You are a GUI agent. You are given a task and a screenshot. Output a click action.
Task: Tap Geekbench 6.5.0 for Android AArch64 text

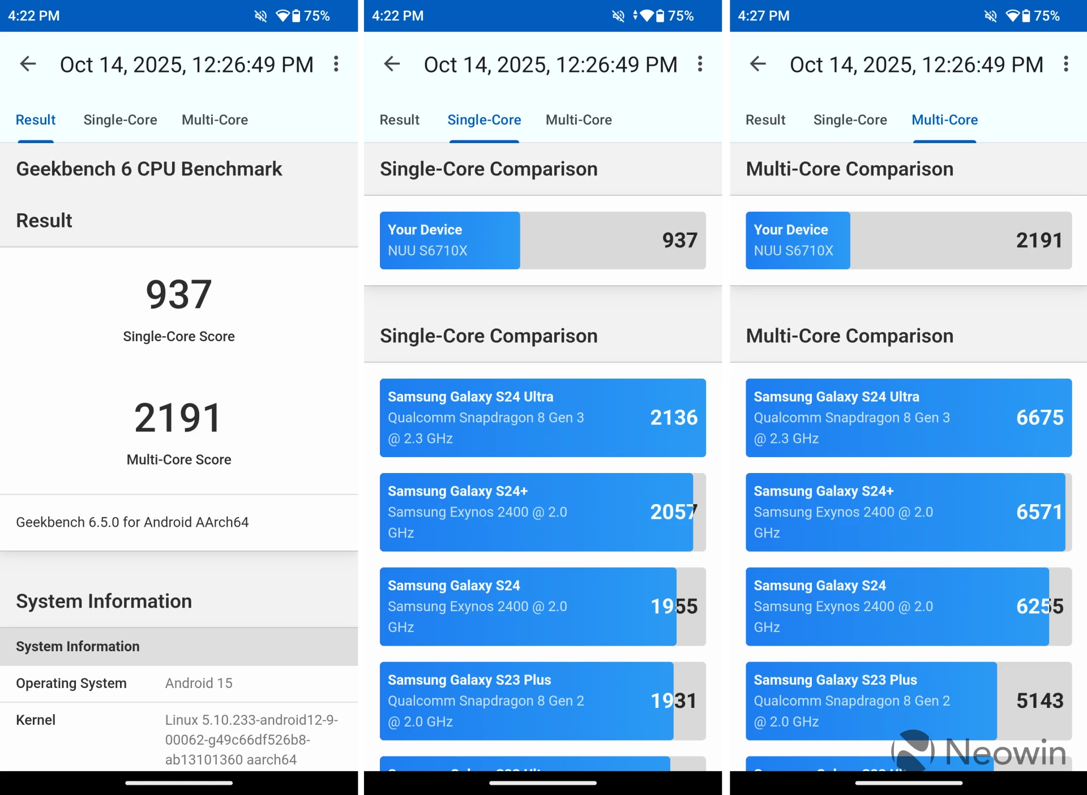[132, 522]
